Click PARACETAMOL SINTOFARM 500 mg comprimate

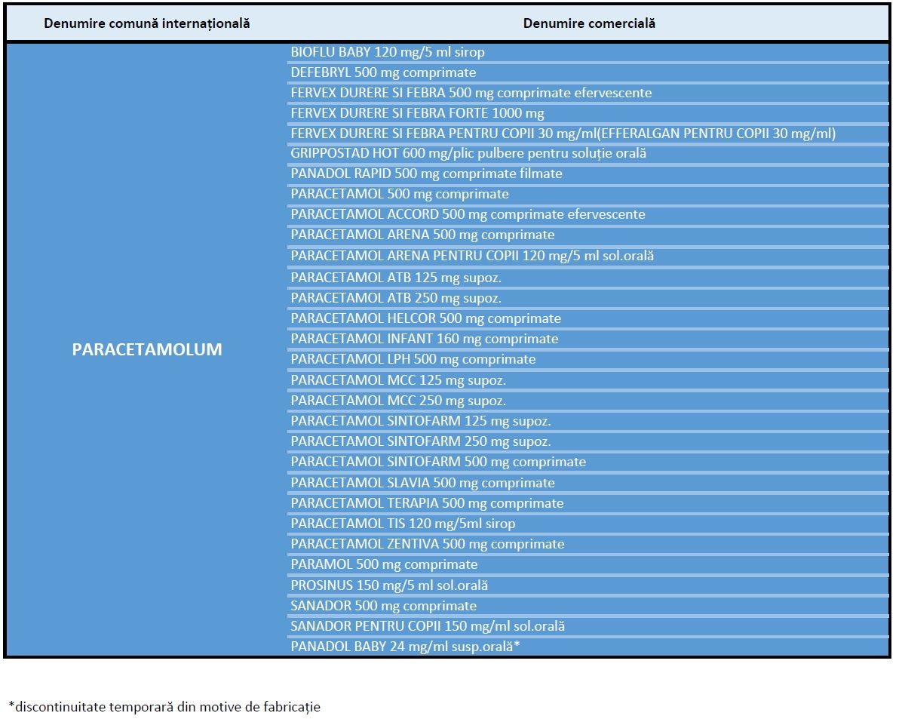pyautogui.click(x=588, y=462)
